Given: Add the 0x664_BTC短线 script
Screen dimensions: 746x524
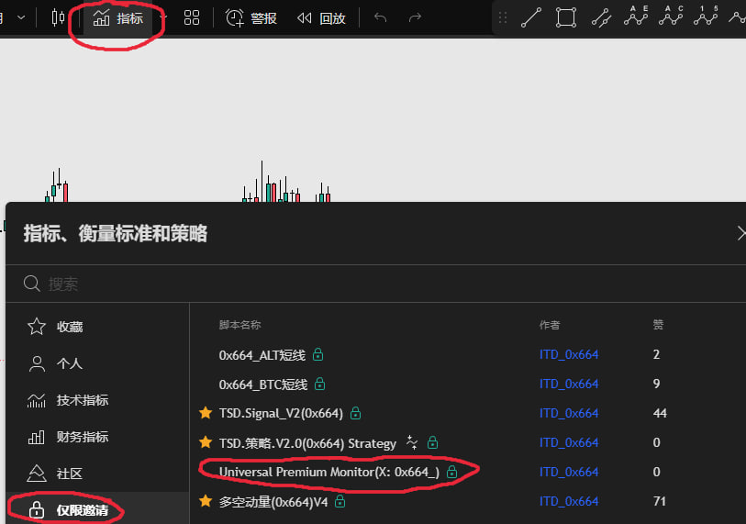Looking at the screenshot, I should pos(262,385).
